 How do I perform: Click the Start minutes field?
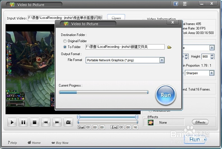(x=95, y=127)
